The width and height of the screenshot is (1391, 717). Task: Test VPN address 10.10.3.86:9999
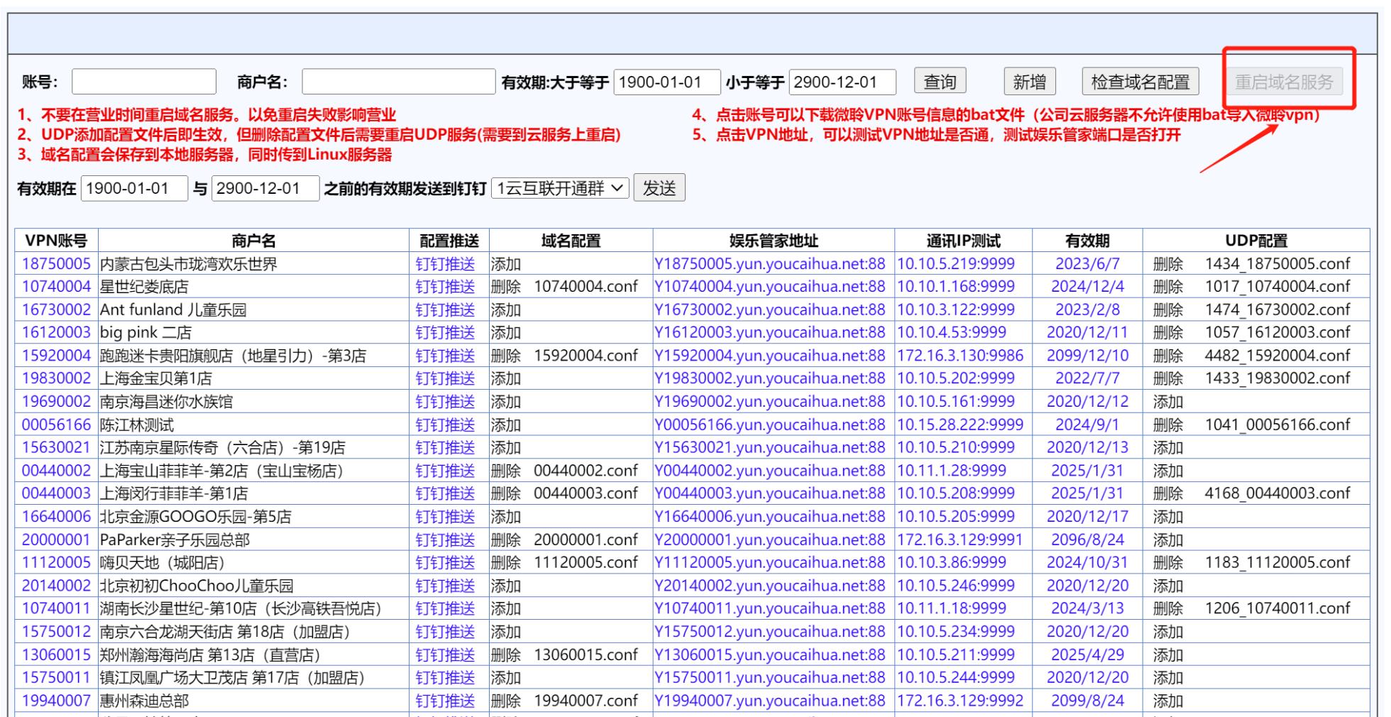point(952,562)
